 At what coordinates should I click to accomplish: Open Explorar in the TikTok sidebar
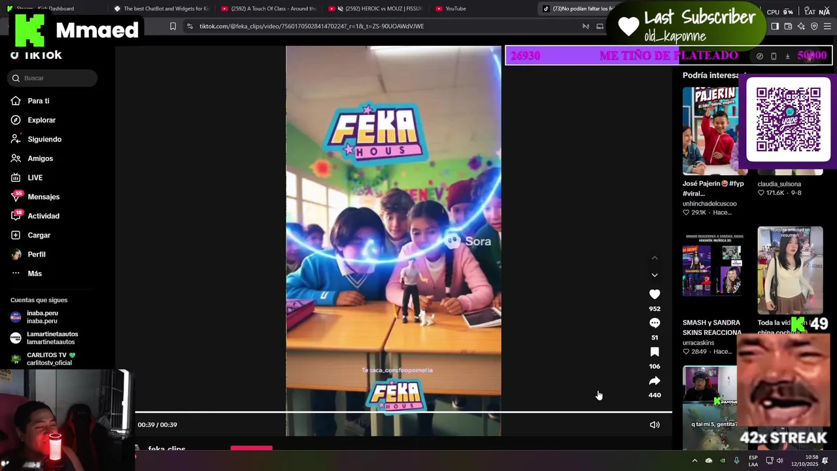pos(33,120)
